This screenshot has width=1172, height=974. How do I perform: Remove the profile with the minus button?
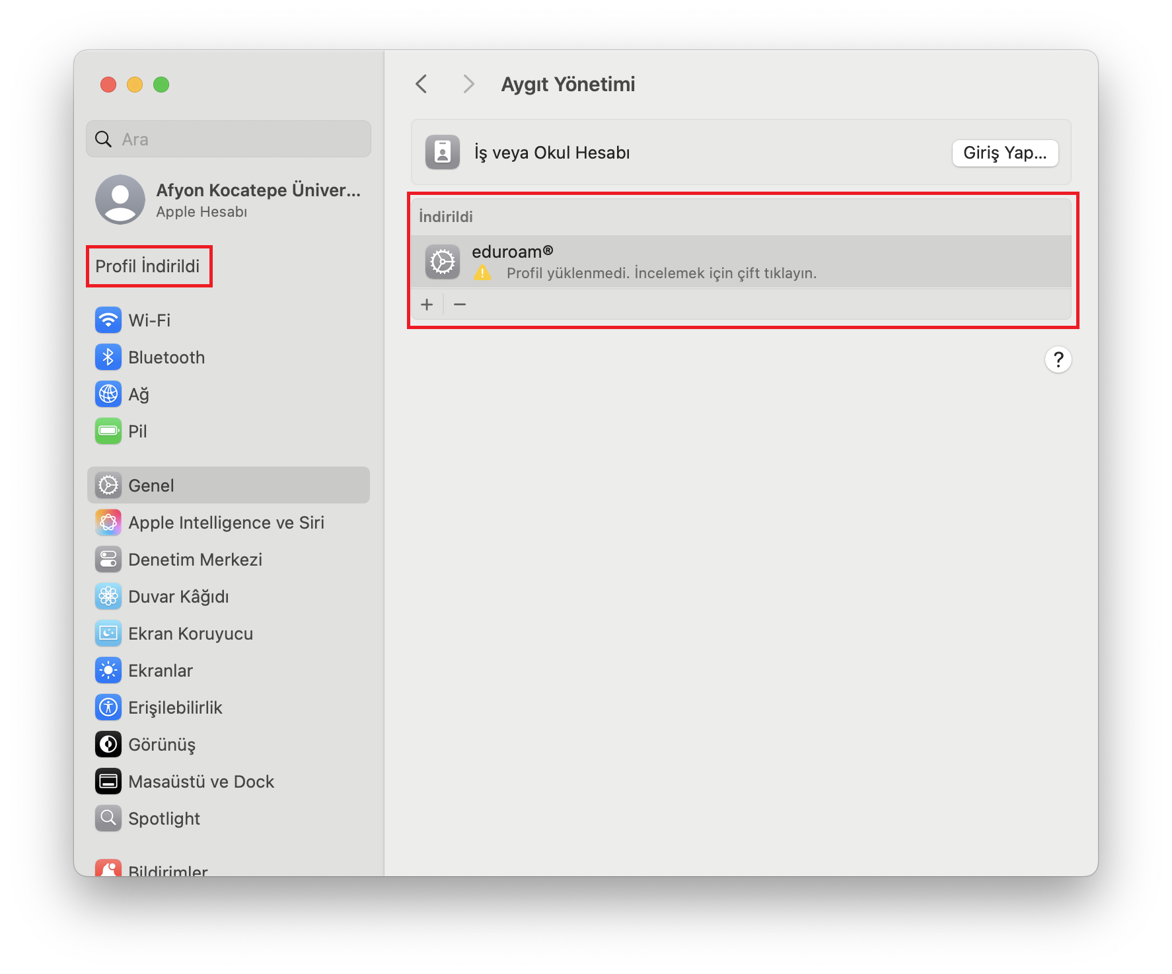pos(460,305)
